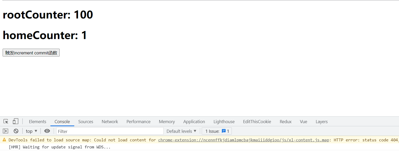The image size is (399, 151).
Task: Click the 触发increment commit函数 button
Action: (31, 53)
